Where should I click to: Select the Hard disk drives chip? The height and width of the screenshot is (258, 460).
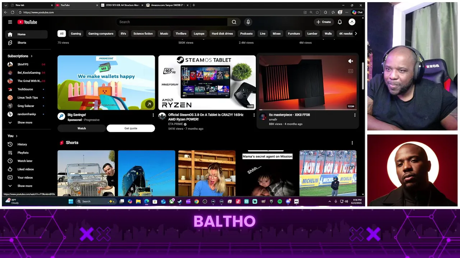[222, 34]
